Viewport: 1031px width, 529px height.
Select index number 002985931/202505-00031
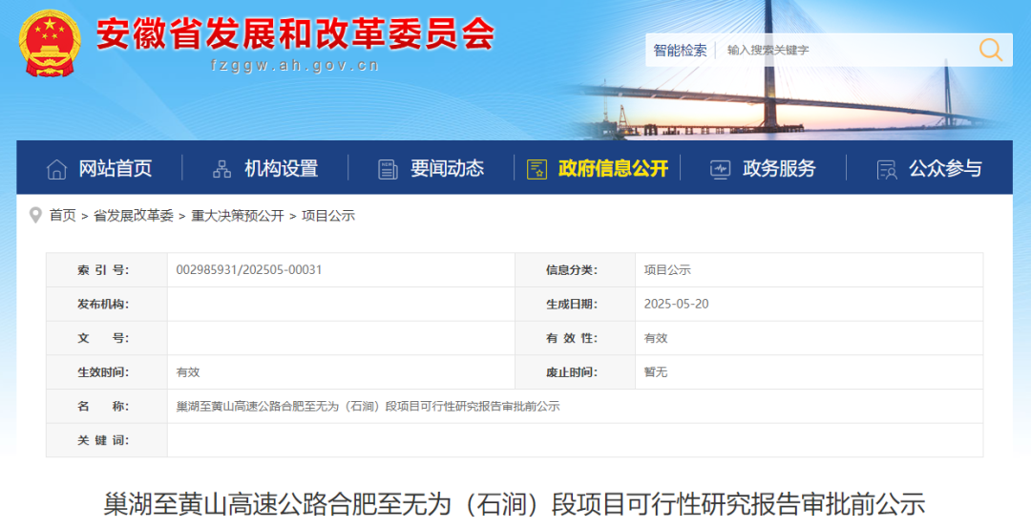(x=249, y=270)
